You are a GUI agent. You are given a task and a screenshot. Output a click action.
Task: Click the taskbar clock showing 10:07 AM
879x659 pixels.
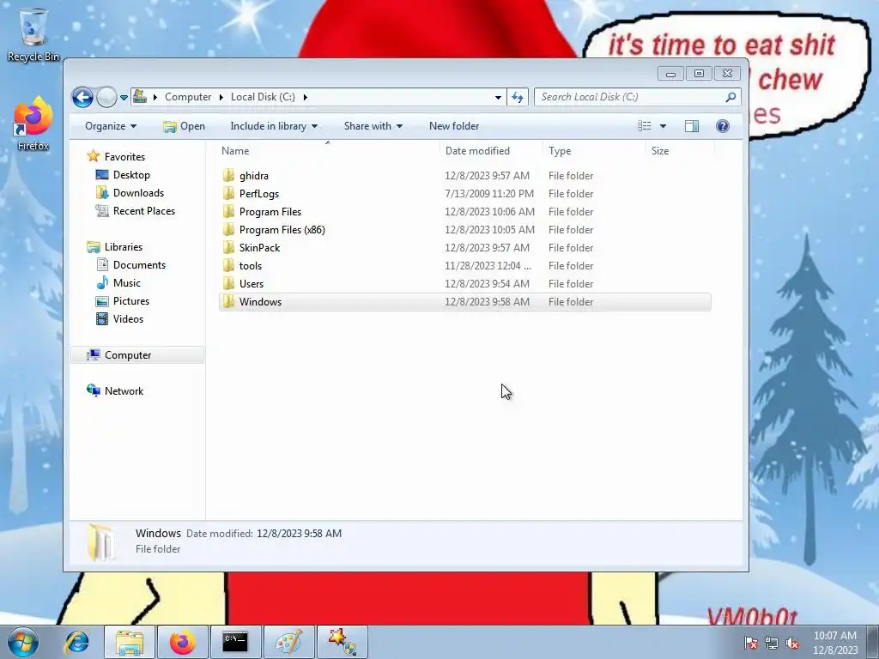pos(834,643)
